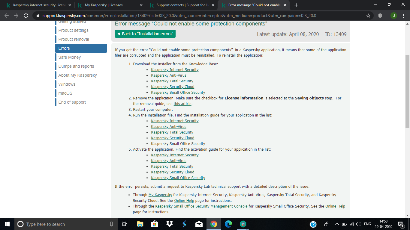Click the microphone icon in the taskbar search

pyautogui.click(x=112, y=224)
